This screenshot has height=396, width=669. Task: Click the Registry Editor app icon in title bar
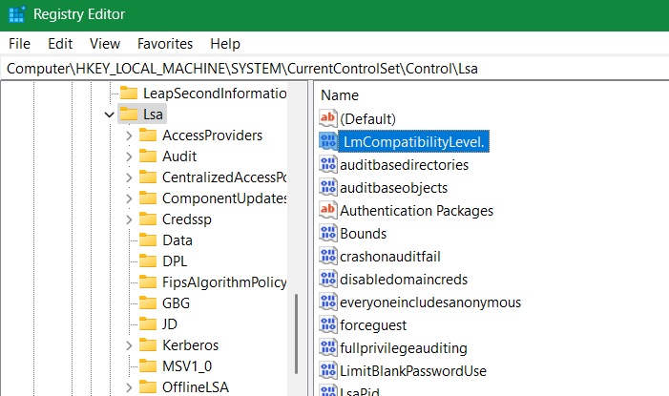tap(16, 14)
